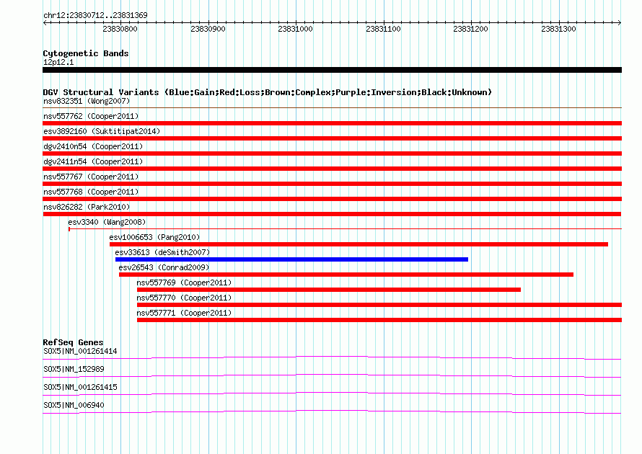Select the RefSeq Genes track title
This screenshot has width=642, height=454.
pyautogui.click(x=74, y=342)
